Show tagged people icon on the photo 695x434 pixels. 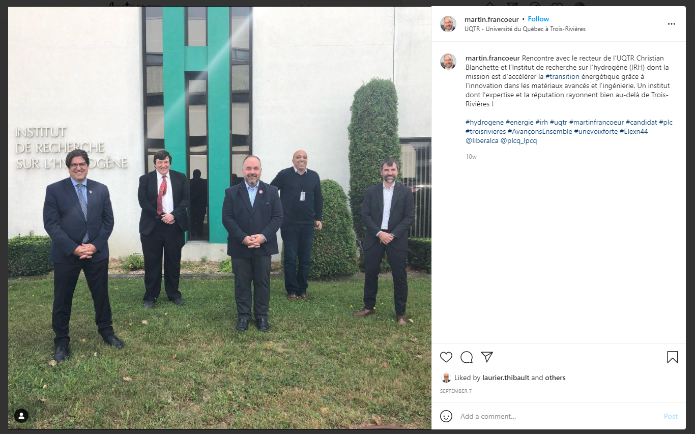(x=21, y=416)
